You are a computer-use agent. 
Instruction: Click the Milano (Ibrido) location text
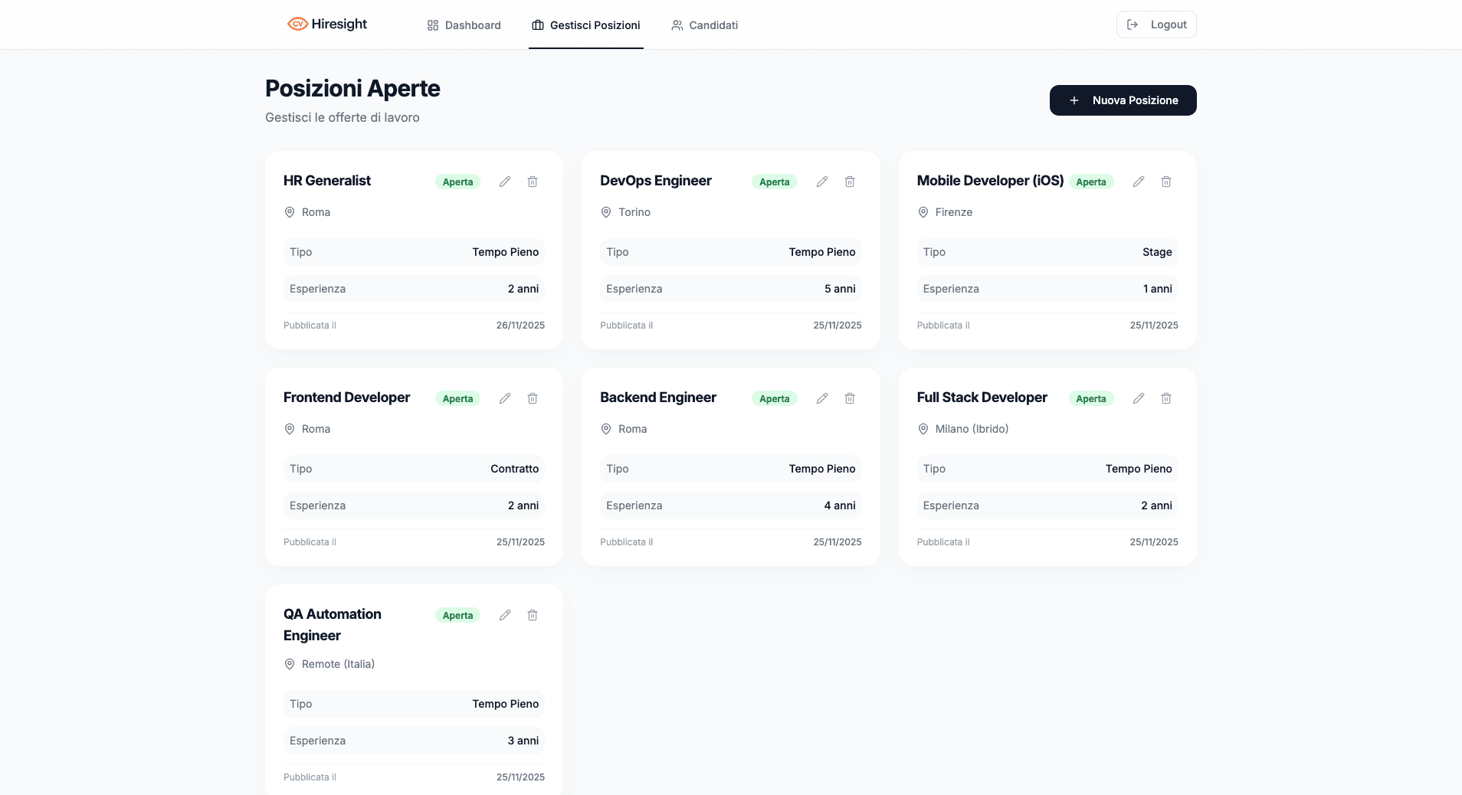click(972, 429)
